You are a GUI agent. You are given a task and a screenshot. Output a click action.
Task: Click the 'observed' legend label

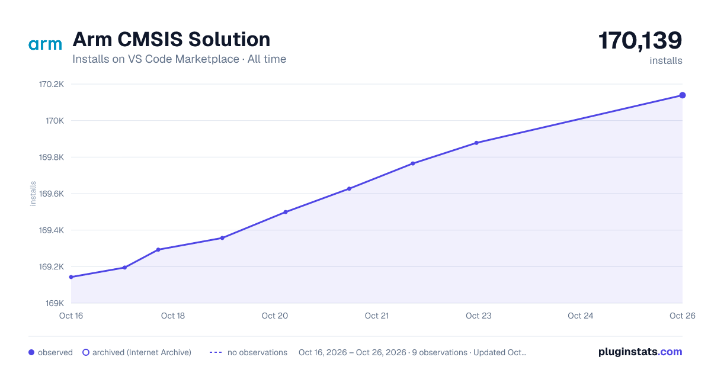55,352
